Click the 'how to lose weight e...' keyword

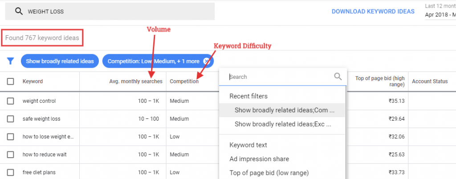48,137
